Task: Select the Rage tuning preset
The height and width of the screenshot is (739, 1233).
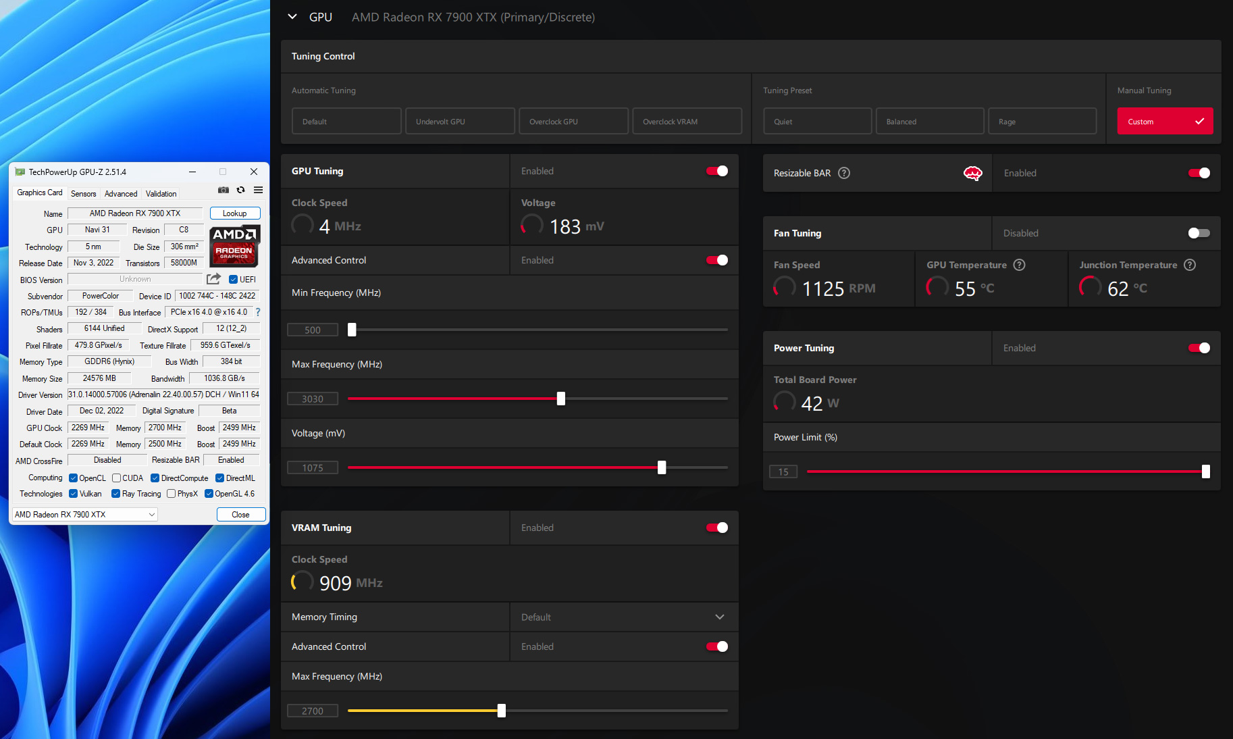Action: pyautogui.click(x=1042, y=122)
